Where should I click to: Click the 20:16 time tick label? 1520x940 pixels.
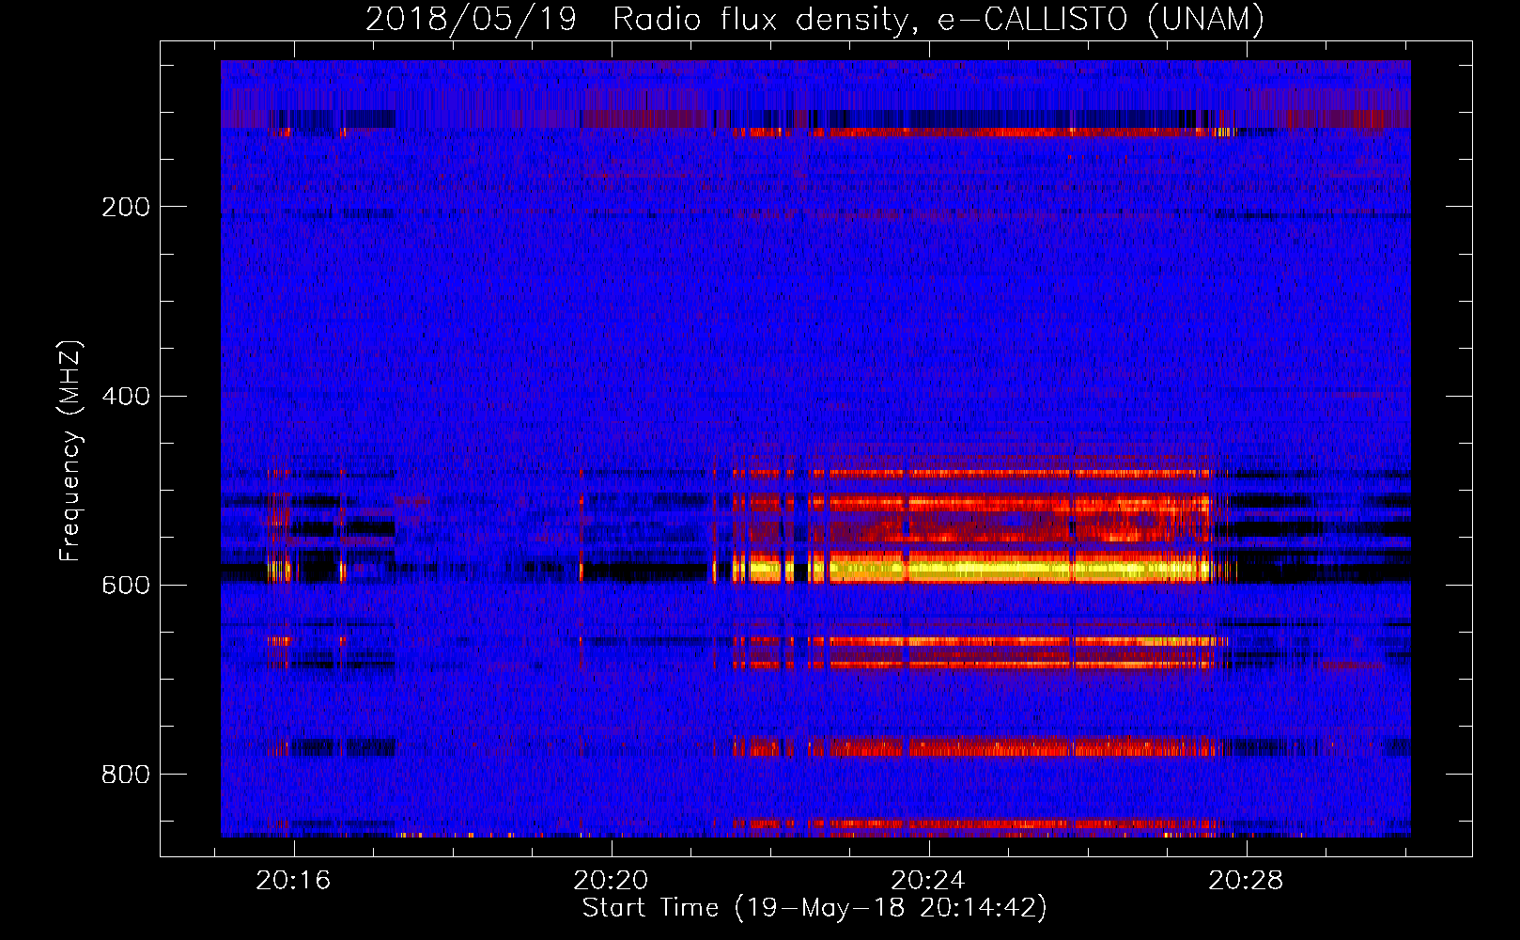294,881
